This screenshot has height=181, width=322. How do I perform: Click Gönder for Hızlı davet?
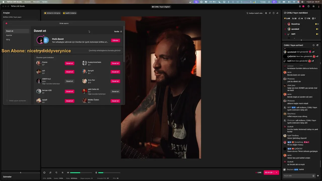coord(115,40)
